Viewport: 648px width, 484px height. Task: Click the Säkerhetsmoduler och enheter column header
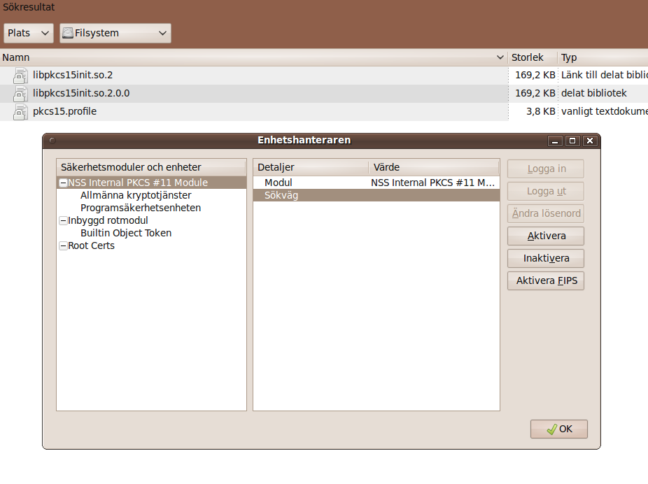click(151, 167)
